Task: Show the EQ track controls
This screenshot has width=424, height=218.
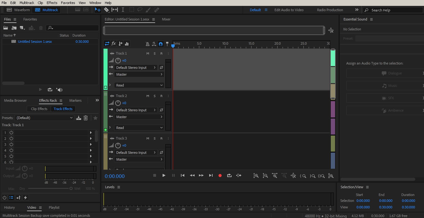Action: coord(127,44)
